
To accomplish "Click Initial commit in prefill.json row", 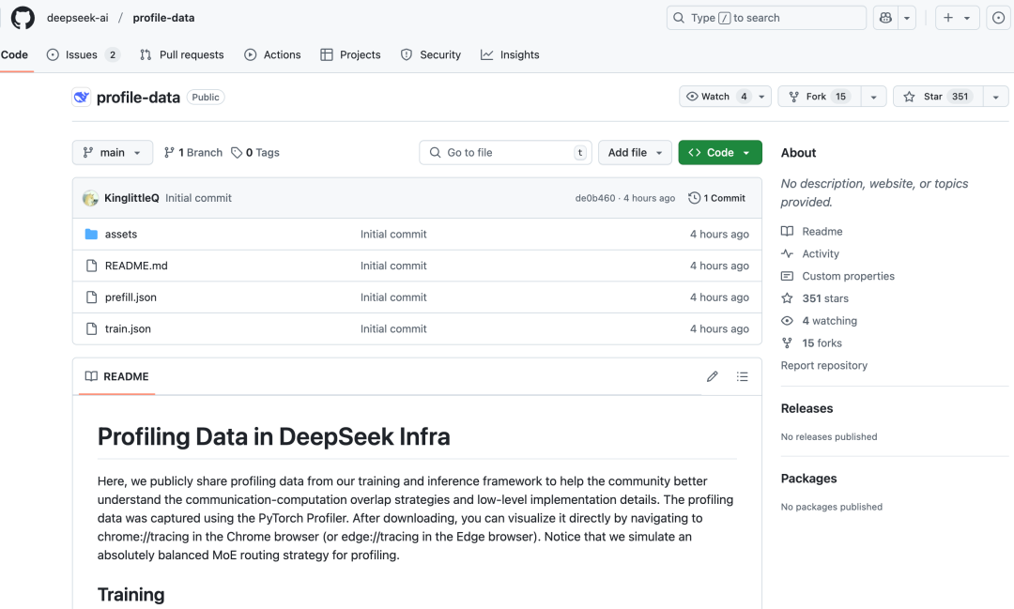I will coord(393,297).
